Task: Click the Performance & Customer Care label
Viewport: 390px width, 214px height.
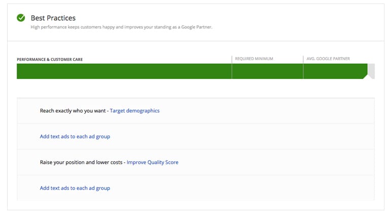Action: coord(50,60)
